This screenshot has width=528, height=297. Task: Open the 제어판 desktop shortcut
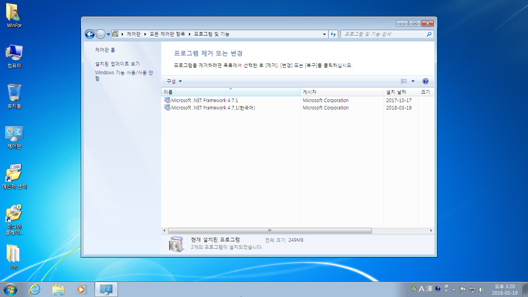14,137
